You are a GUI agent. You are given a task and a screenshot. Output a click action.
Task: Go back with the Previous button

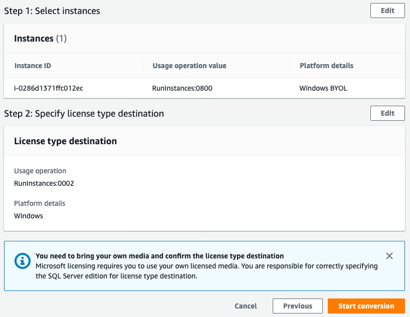point(297,306)
